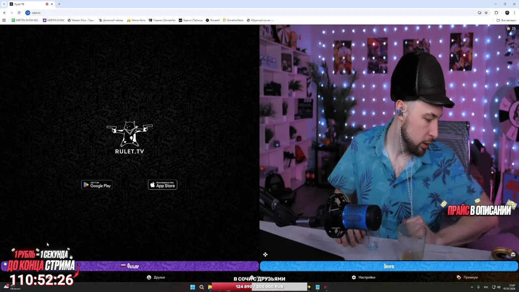Open the Все закладки folder
519x292 pixels.
click(507, 20)
